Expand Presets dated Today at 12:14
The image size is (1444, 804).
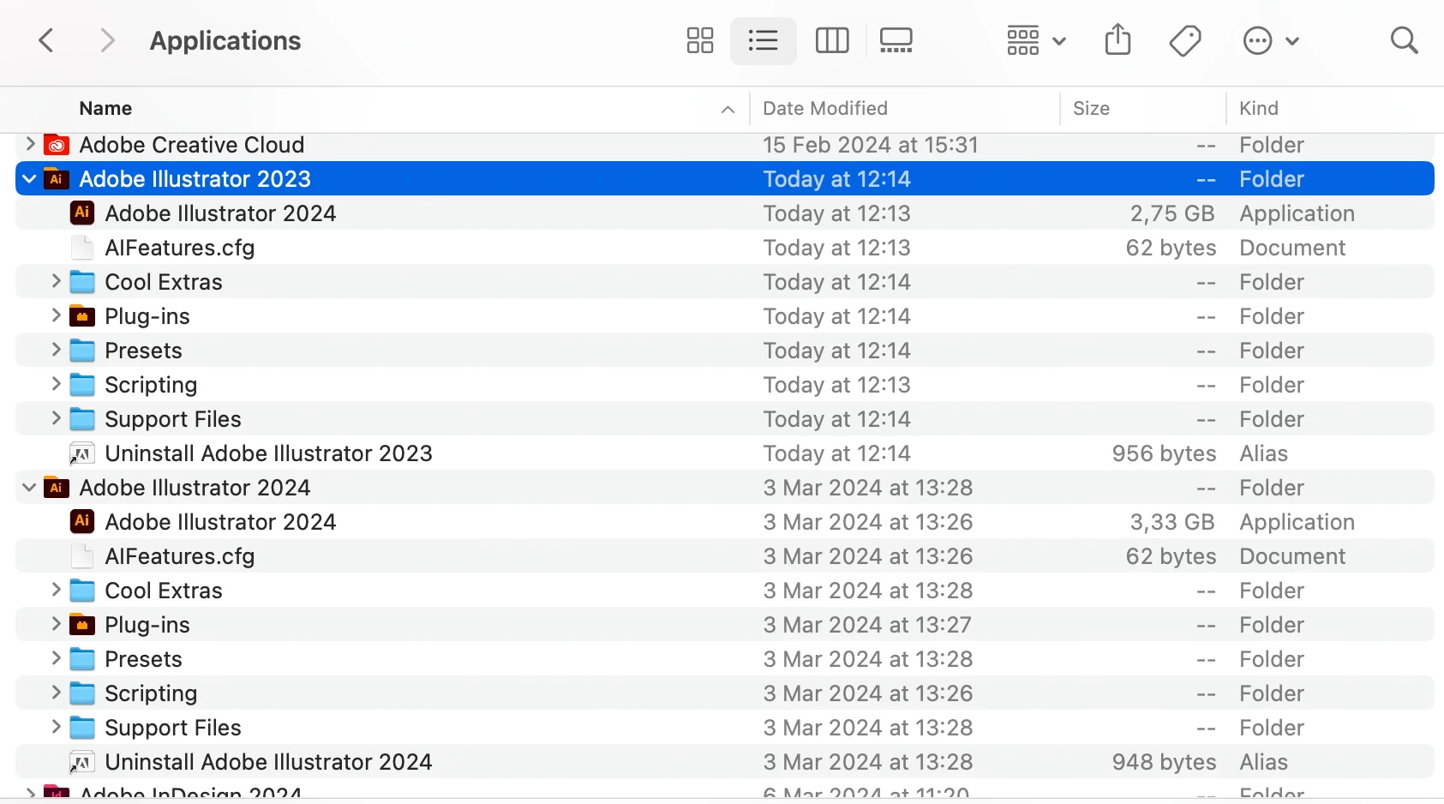56,350
